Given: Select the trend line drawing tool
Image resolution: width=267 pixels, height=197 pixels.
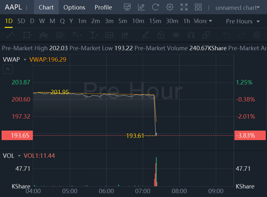Looking at the screenshot, I should tap(11, 35).
